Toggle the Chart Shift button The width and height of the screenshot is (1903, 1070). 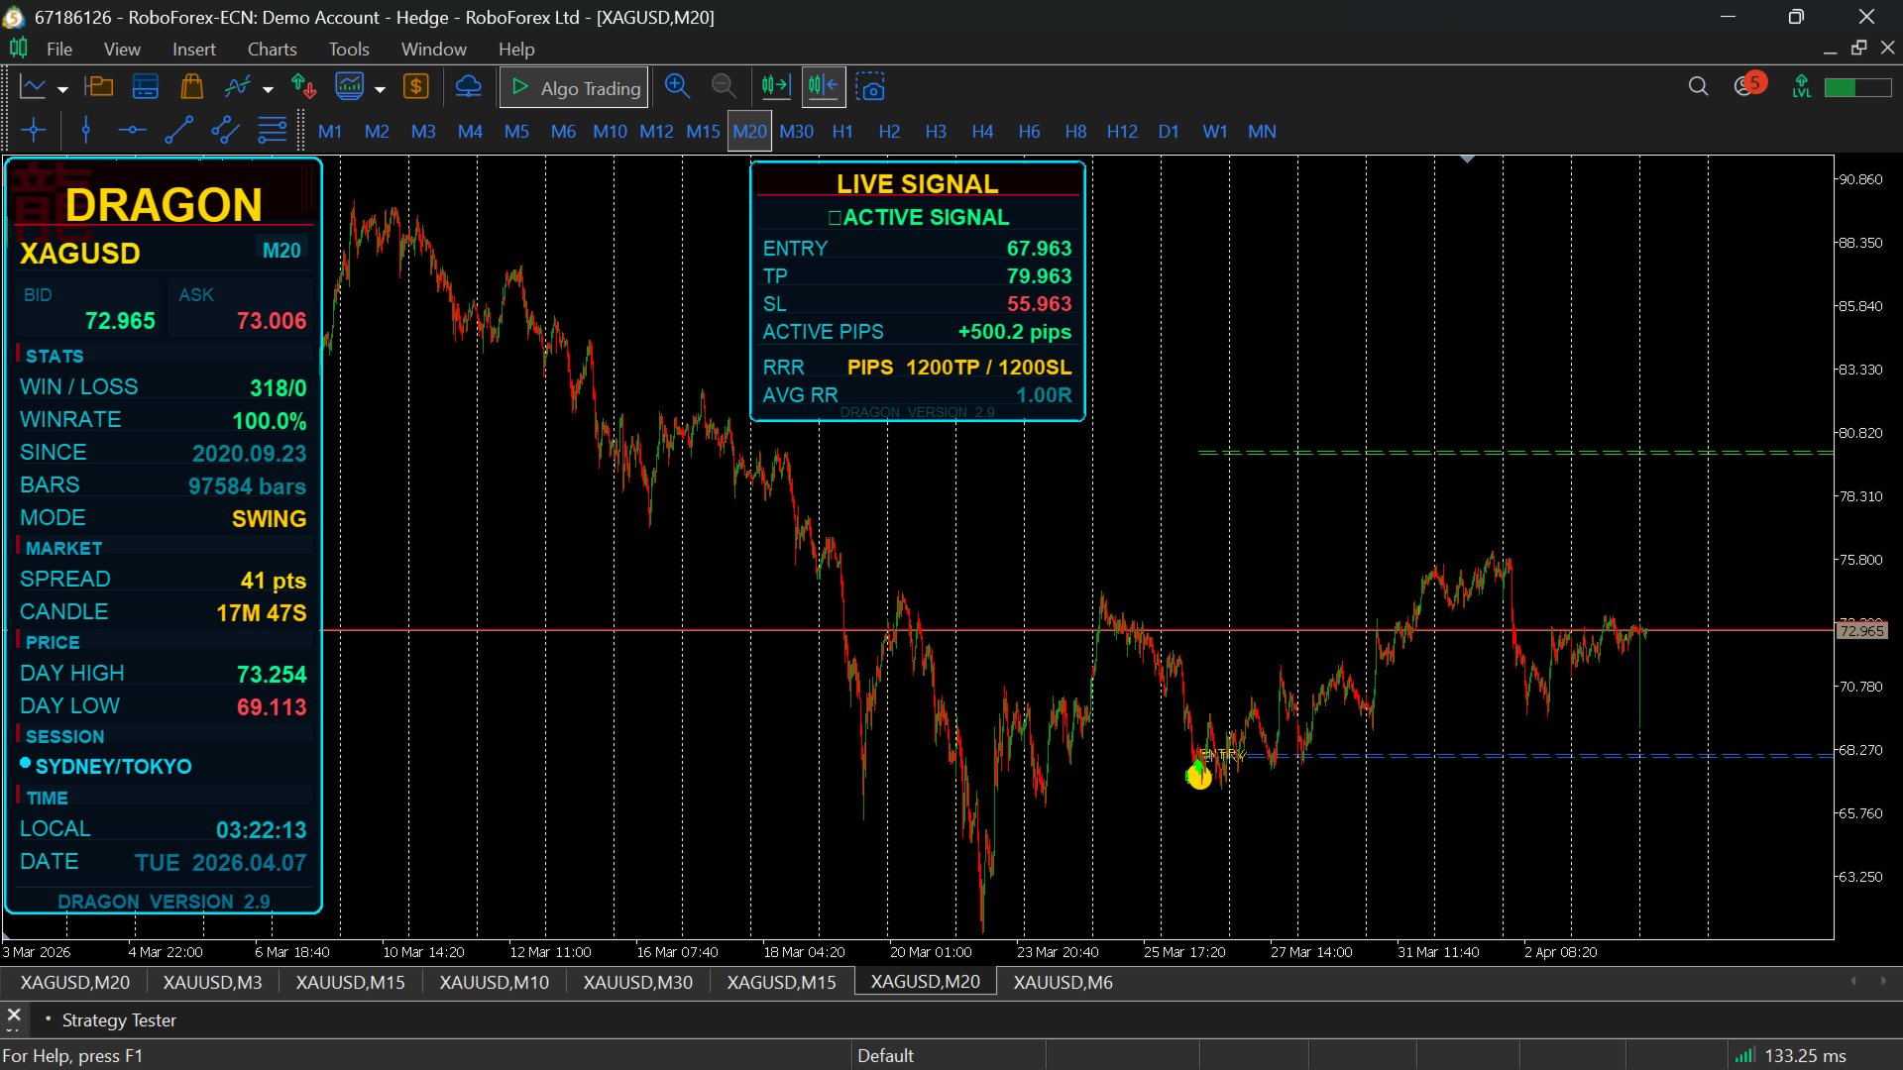(x=823, y=87)
